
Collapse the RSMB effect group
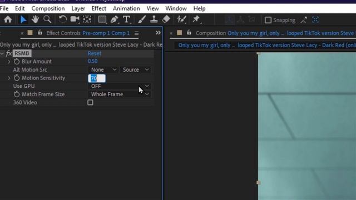[2, 53]
